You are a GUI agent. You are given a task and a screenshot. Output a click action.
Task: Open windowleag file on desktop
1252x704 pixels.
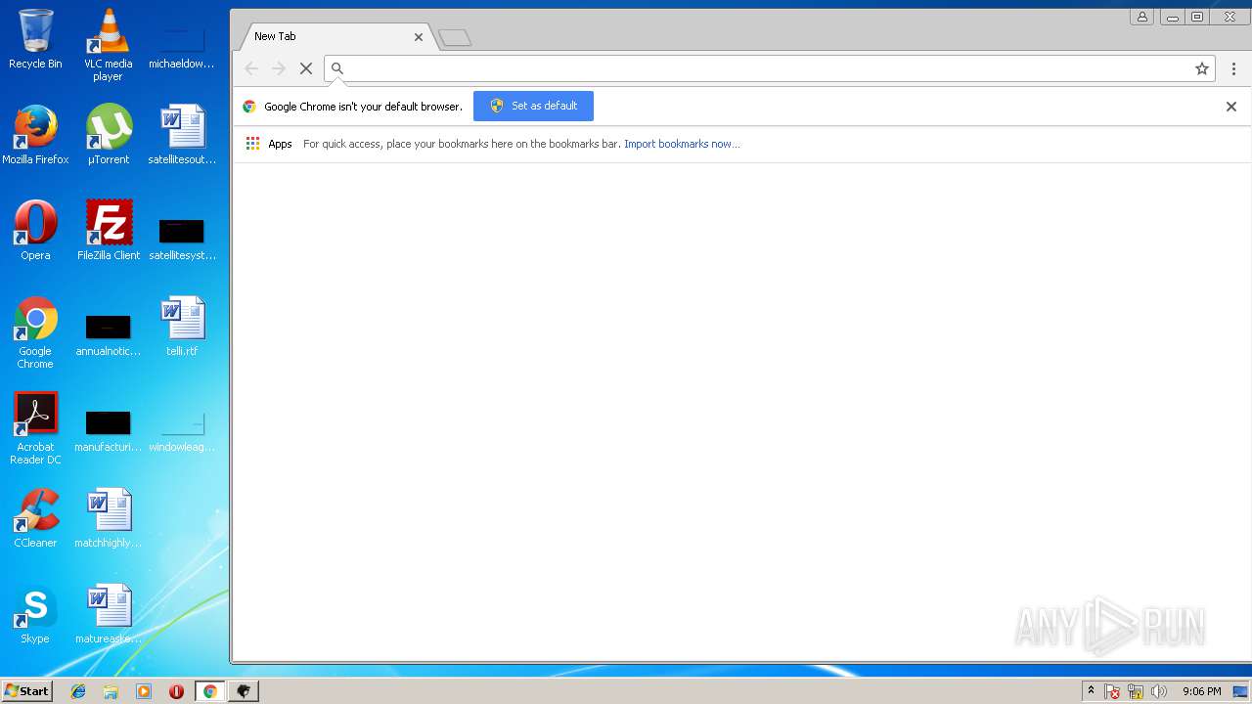182,428
